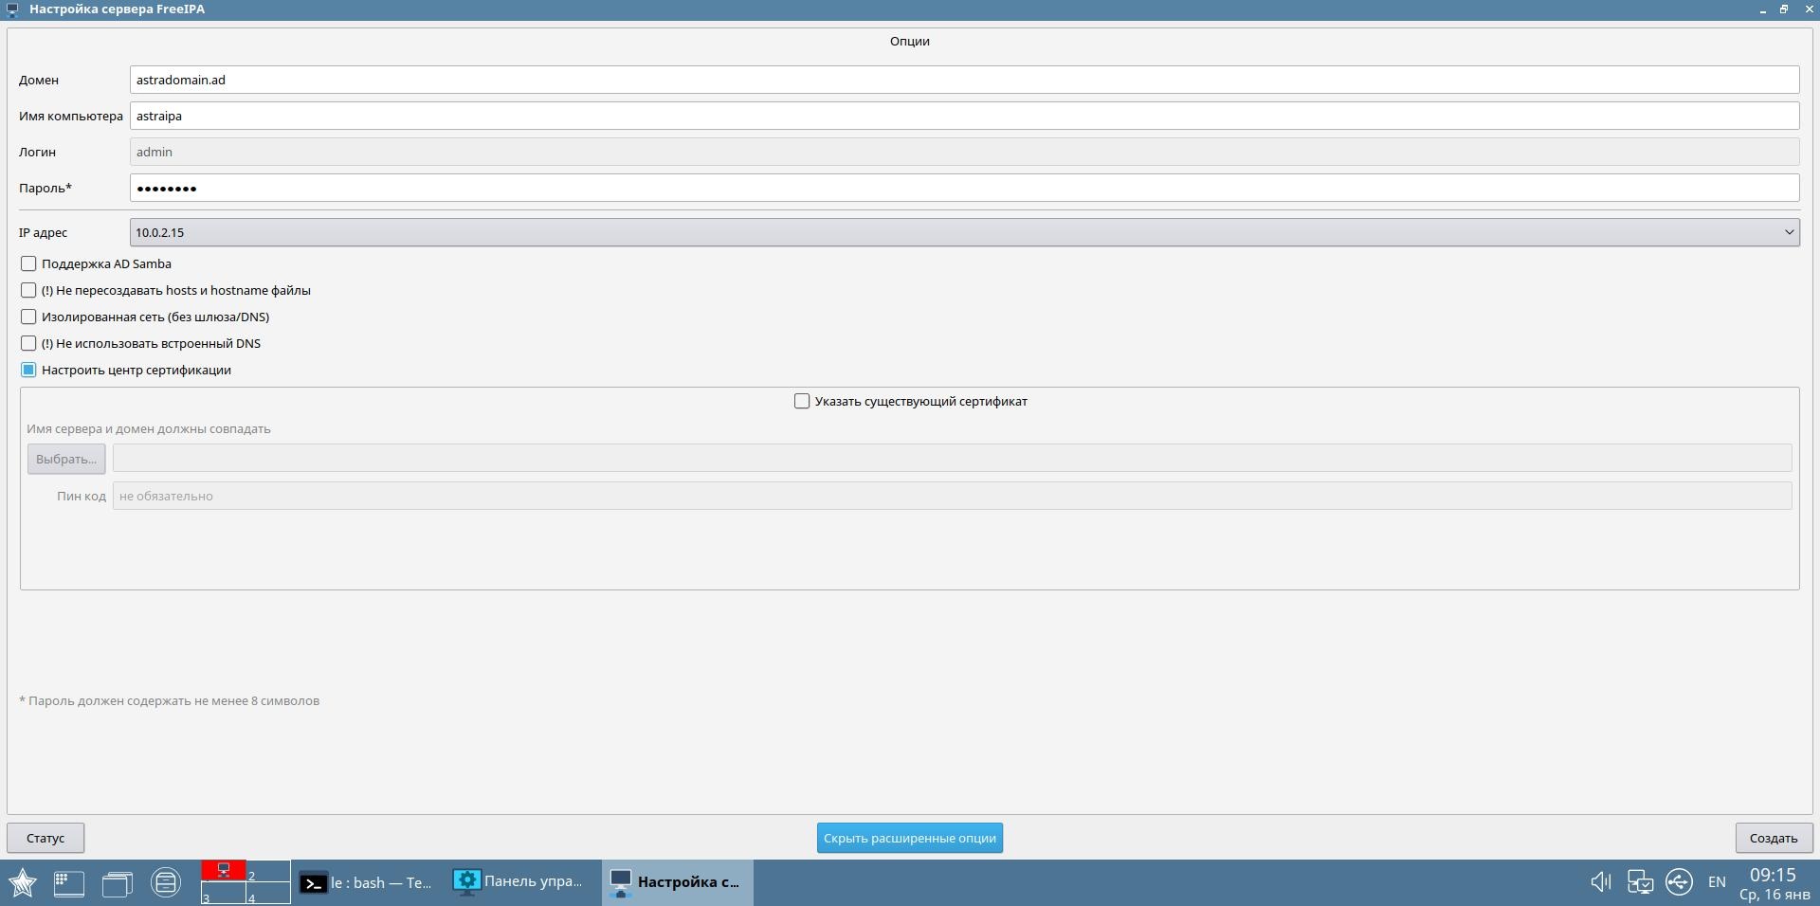This screenshot has height=906, width=1820.
Task: Click the Опции heading
Action: coord(910,41)
